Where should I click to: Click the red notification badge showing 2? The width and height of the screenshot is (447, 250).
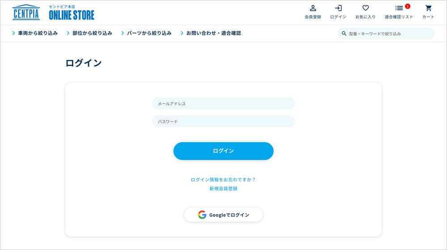click(x=407, y=6)
